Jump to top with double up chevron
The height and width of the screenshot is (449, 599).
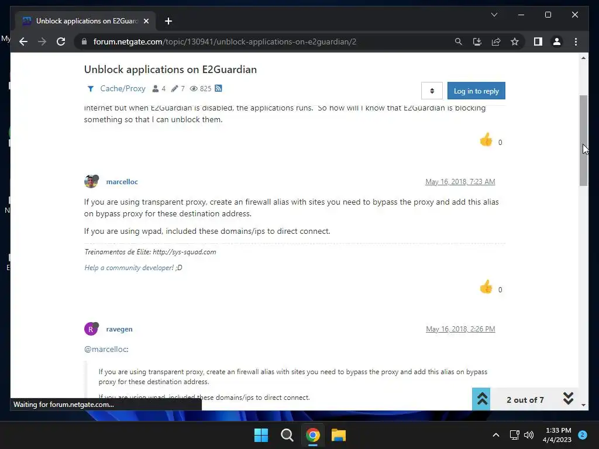481,399
